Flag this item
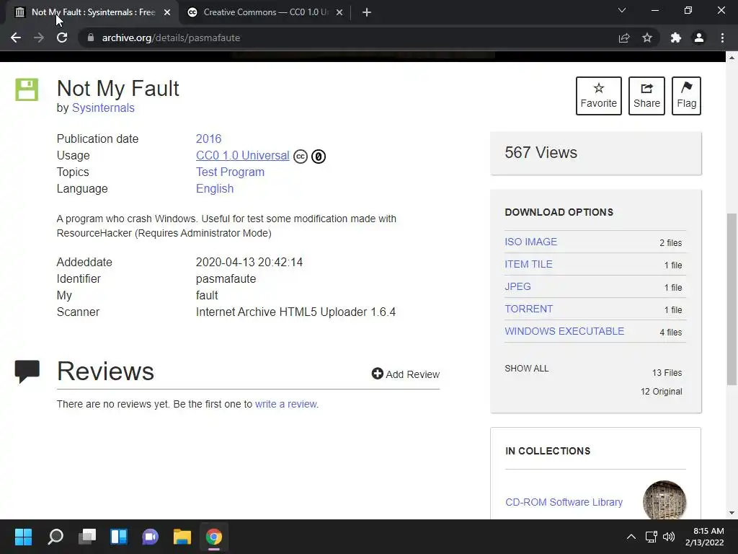The width and height of the screenshot is (738, 554). click(x=686, y=96)
